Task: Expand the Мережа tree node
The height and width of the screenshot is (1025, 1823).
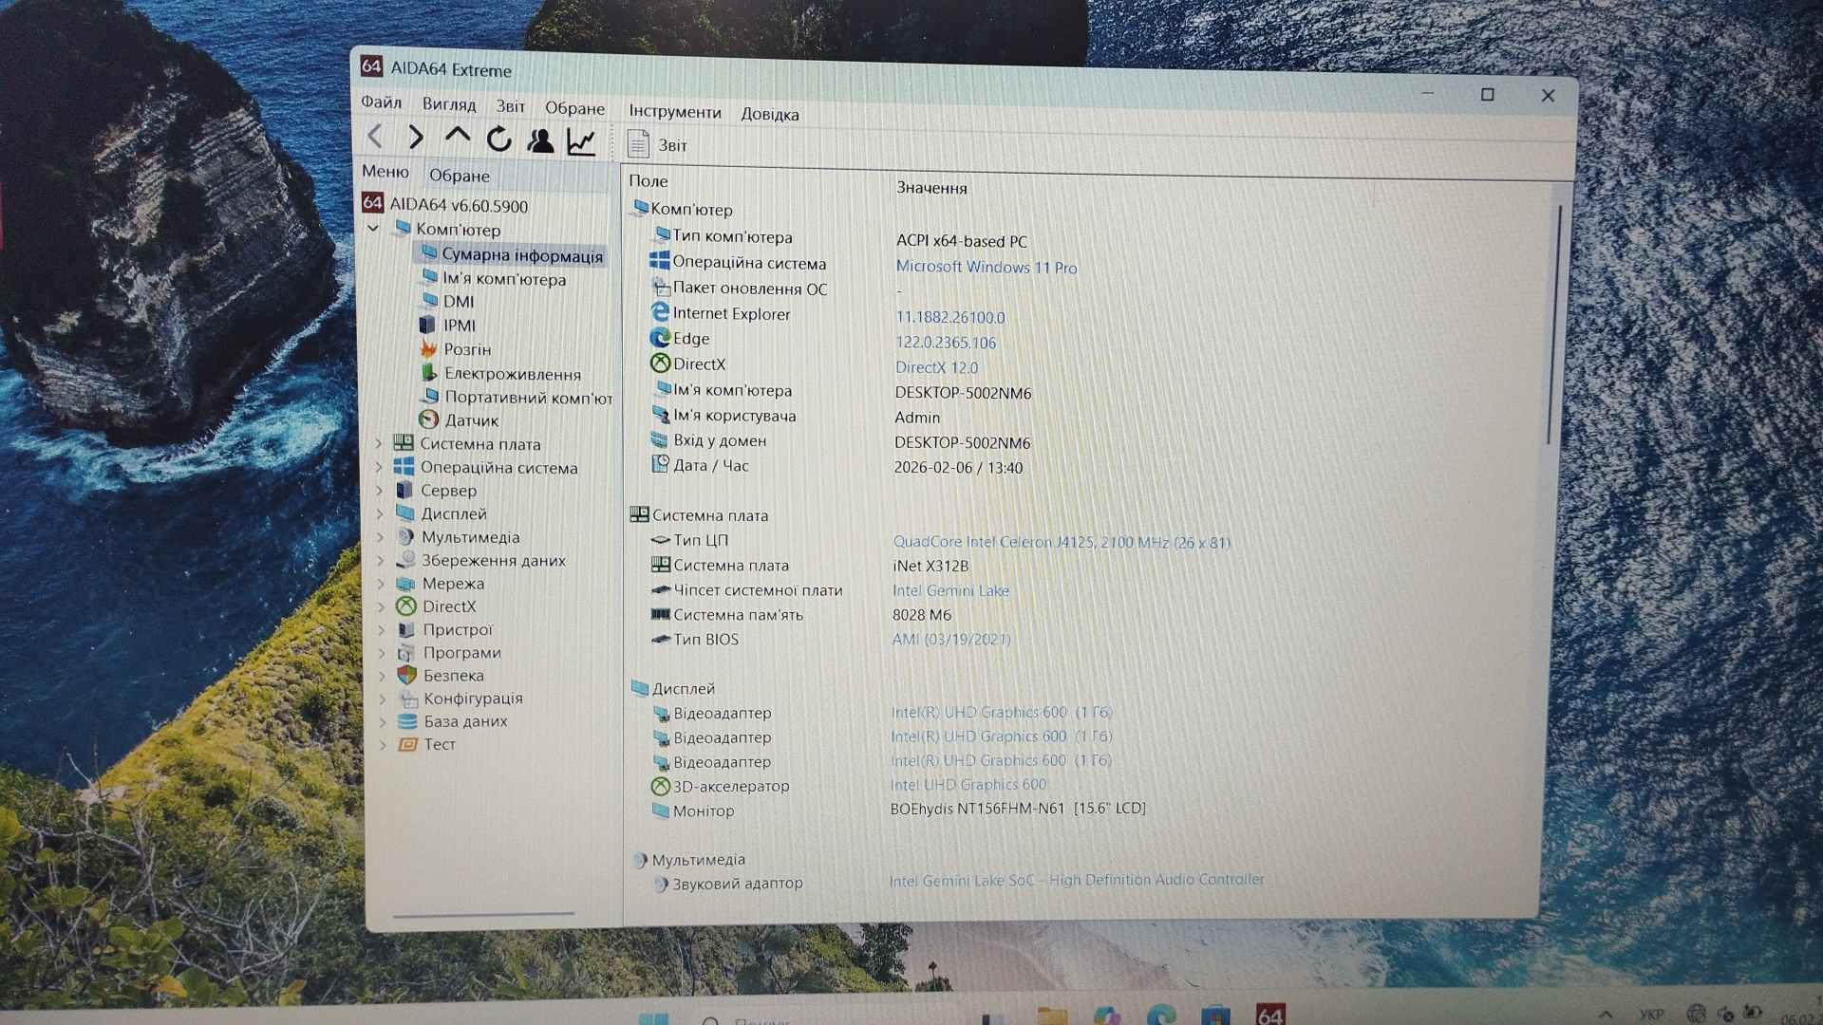Action: point(381,584)
